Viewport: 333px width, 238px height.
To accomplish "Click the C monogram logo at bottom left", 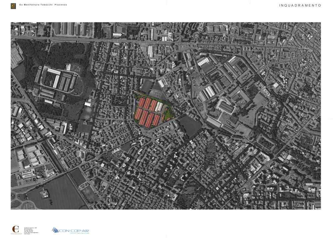I will pos(15,230).
